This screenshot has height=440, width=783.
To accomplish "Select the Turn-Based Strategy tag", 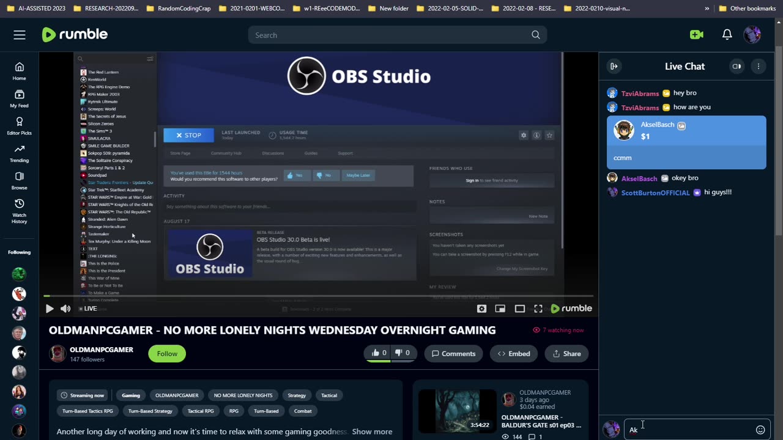I will click(150, 411).
